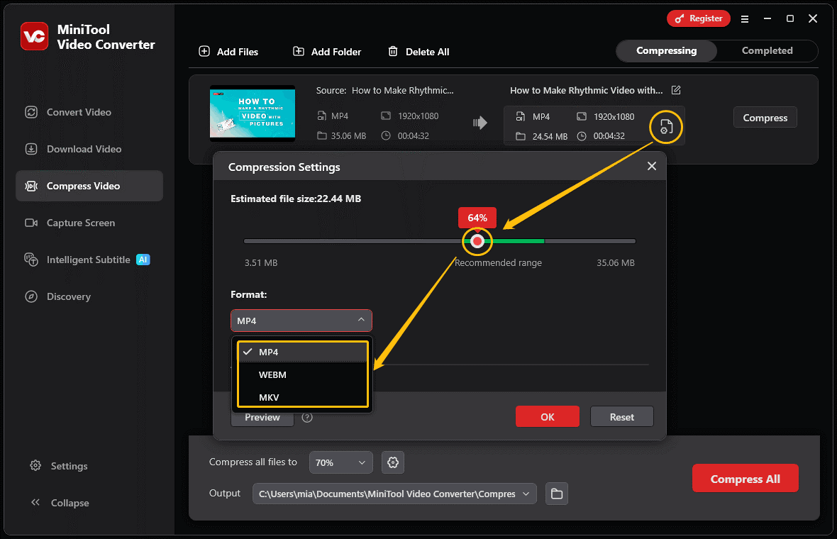837x539 pixels.
Task: Switch to the Completed tab
Action: pyautogui.click(x=767, y=50)
